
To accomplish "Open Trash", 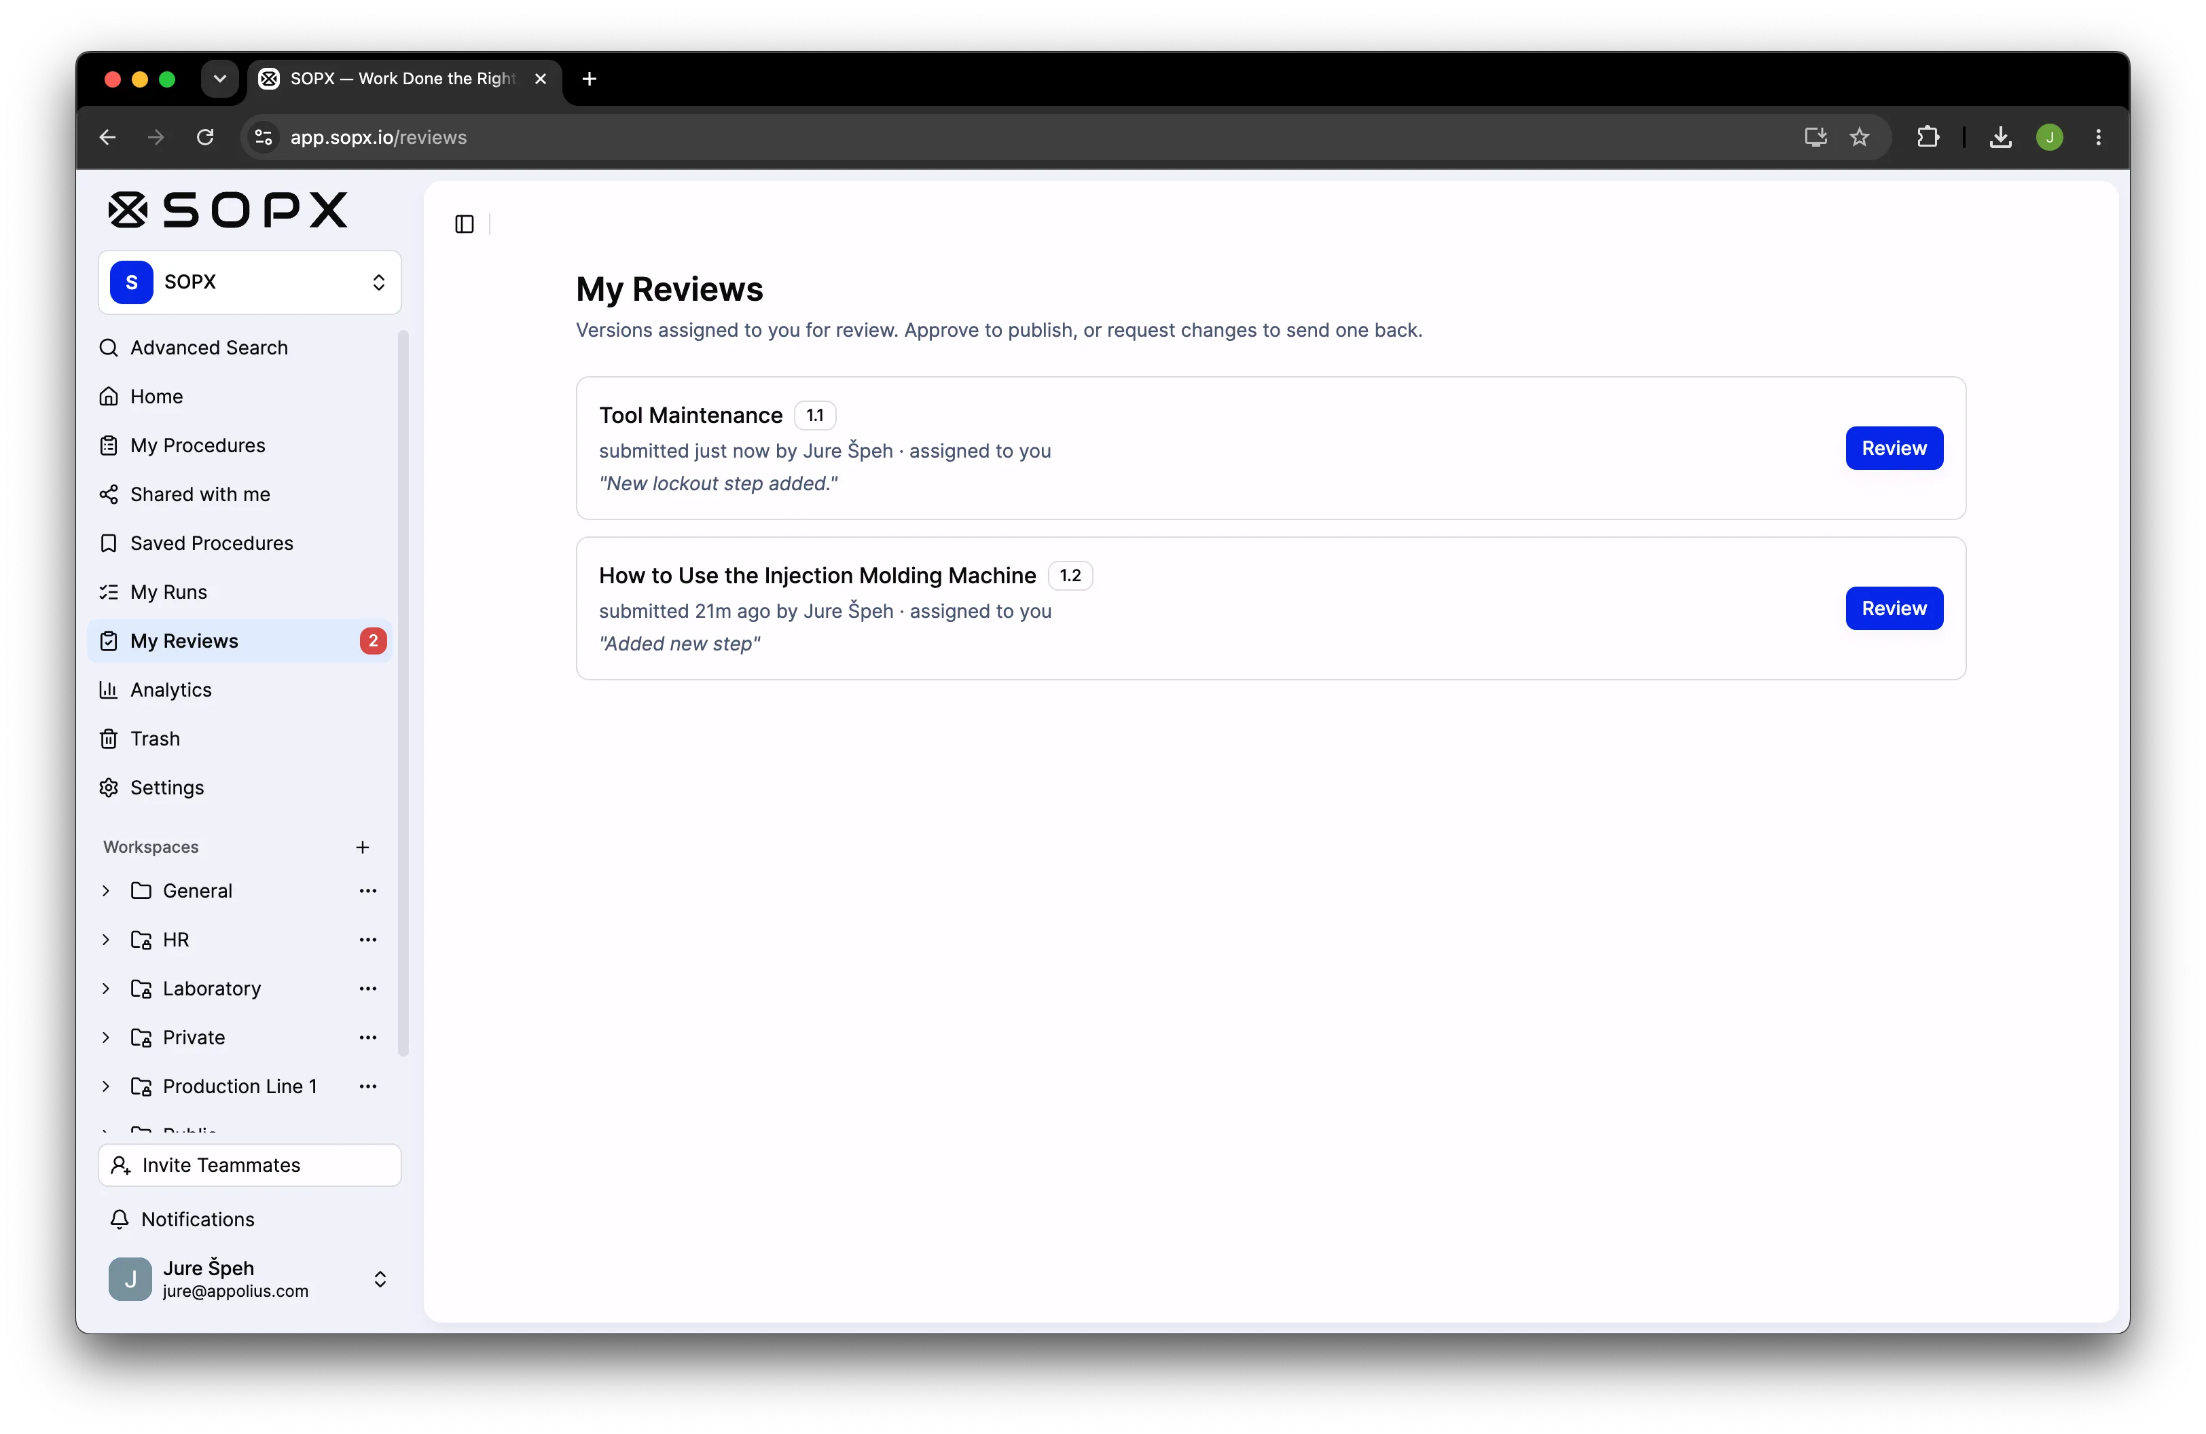I will [240, 739].
